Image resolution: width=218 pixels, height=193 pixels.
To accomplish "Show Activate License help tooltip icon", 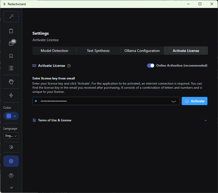I will pos(69,66).
